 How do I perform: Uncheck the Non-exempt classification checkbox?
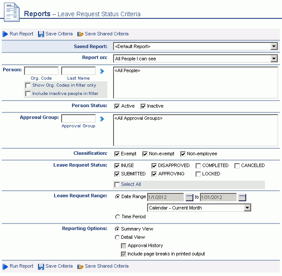click(145, 154)
